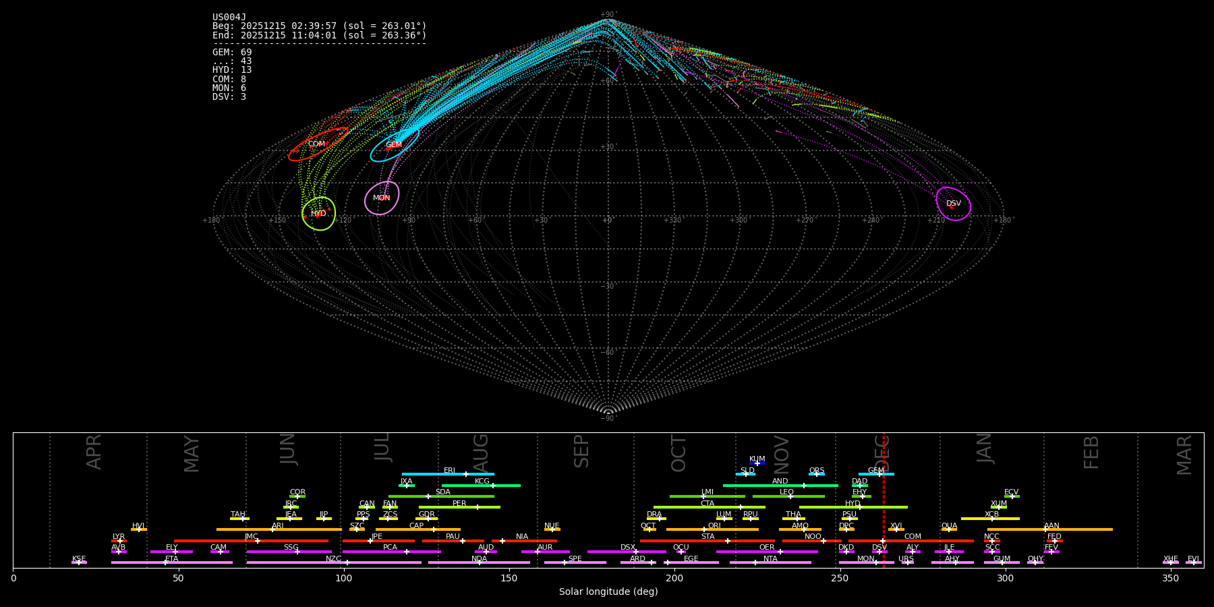This screenshot has height=607, width=1214.
Task: Click the KUM shower label in timeline
Action: point(757,459)
